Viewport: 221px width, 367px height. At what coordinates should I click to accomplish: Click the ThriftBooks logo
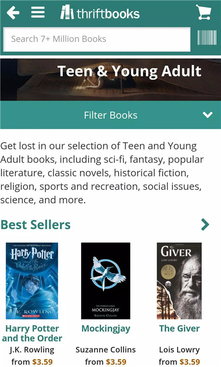pyautogui.click(x=100, y=12)
